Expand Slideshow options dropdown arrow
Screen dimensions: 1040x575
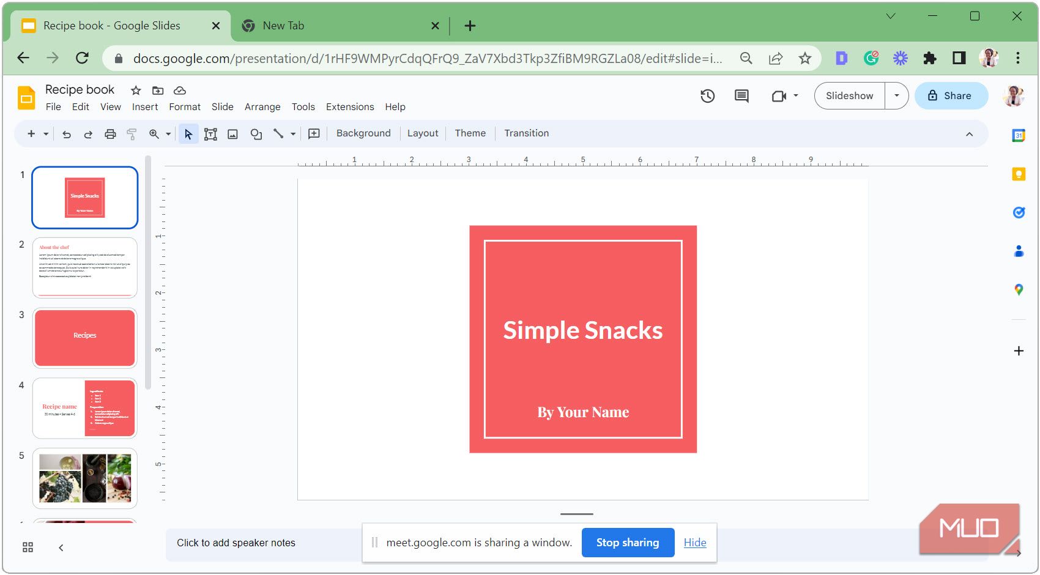pyautogui.click(x=897, y=96)
